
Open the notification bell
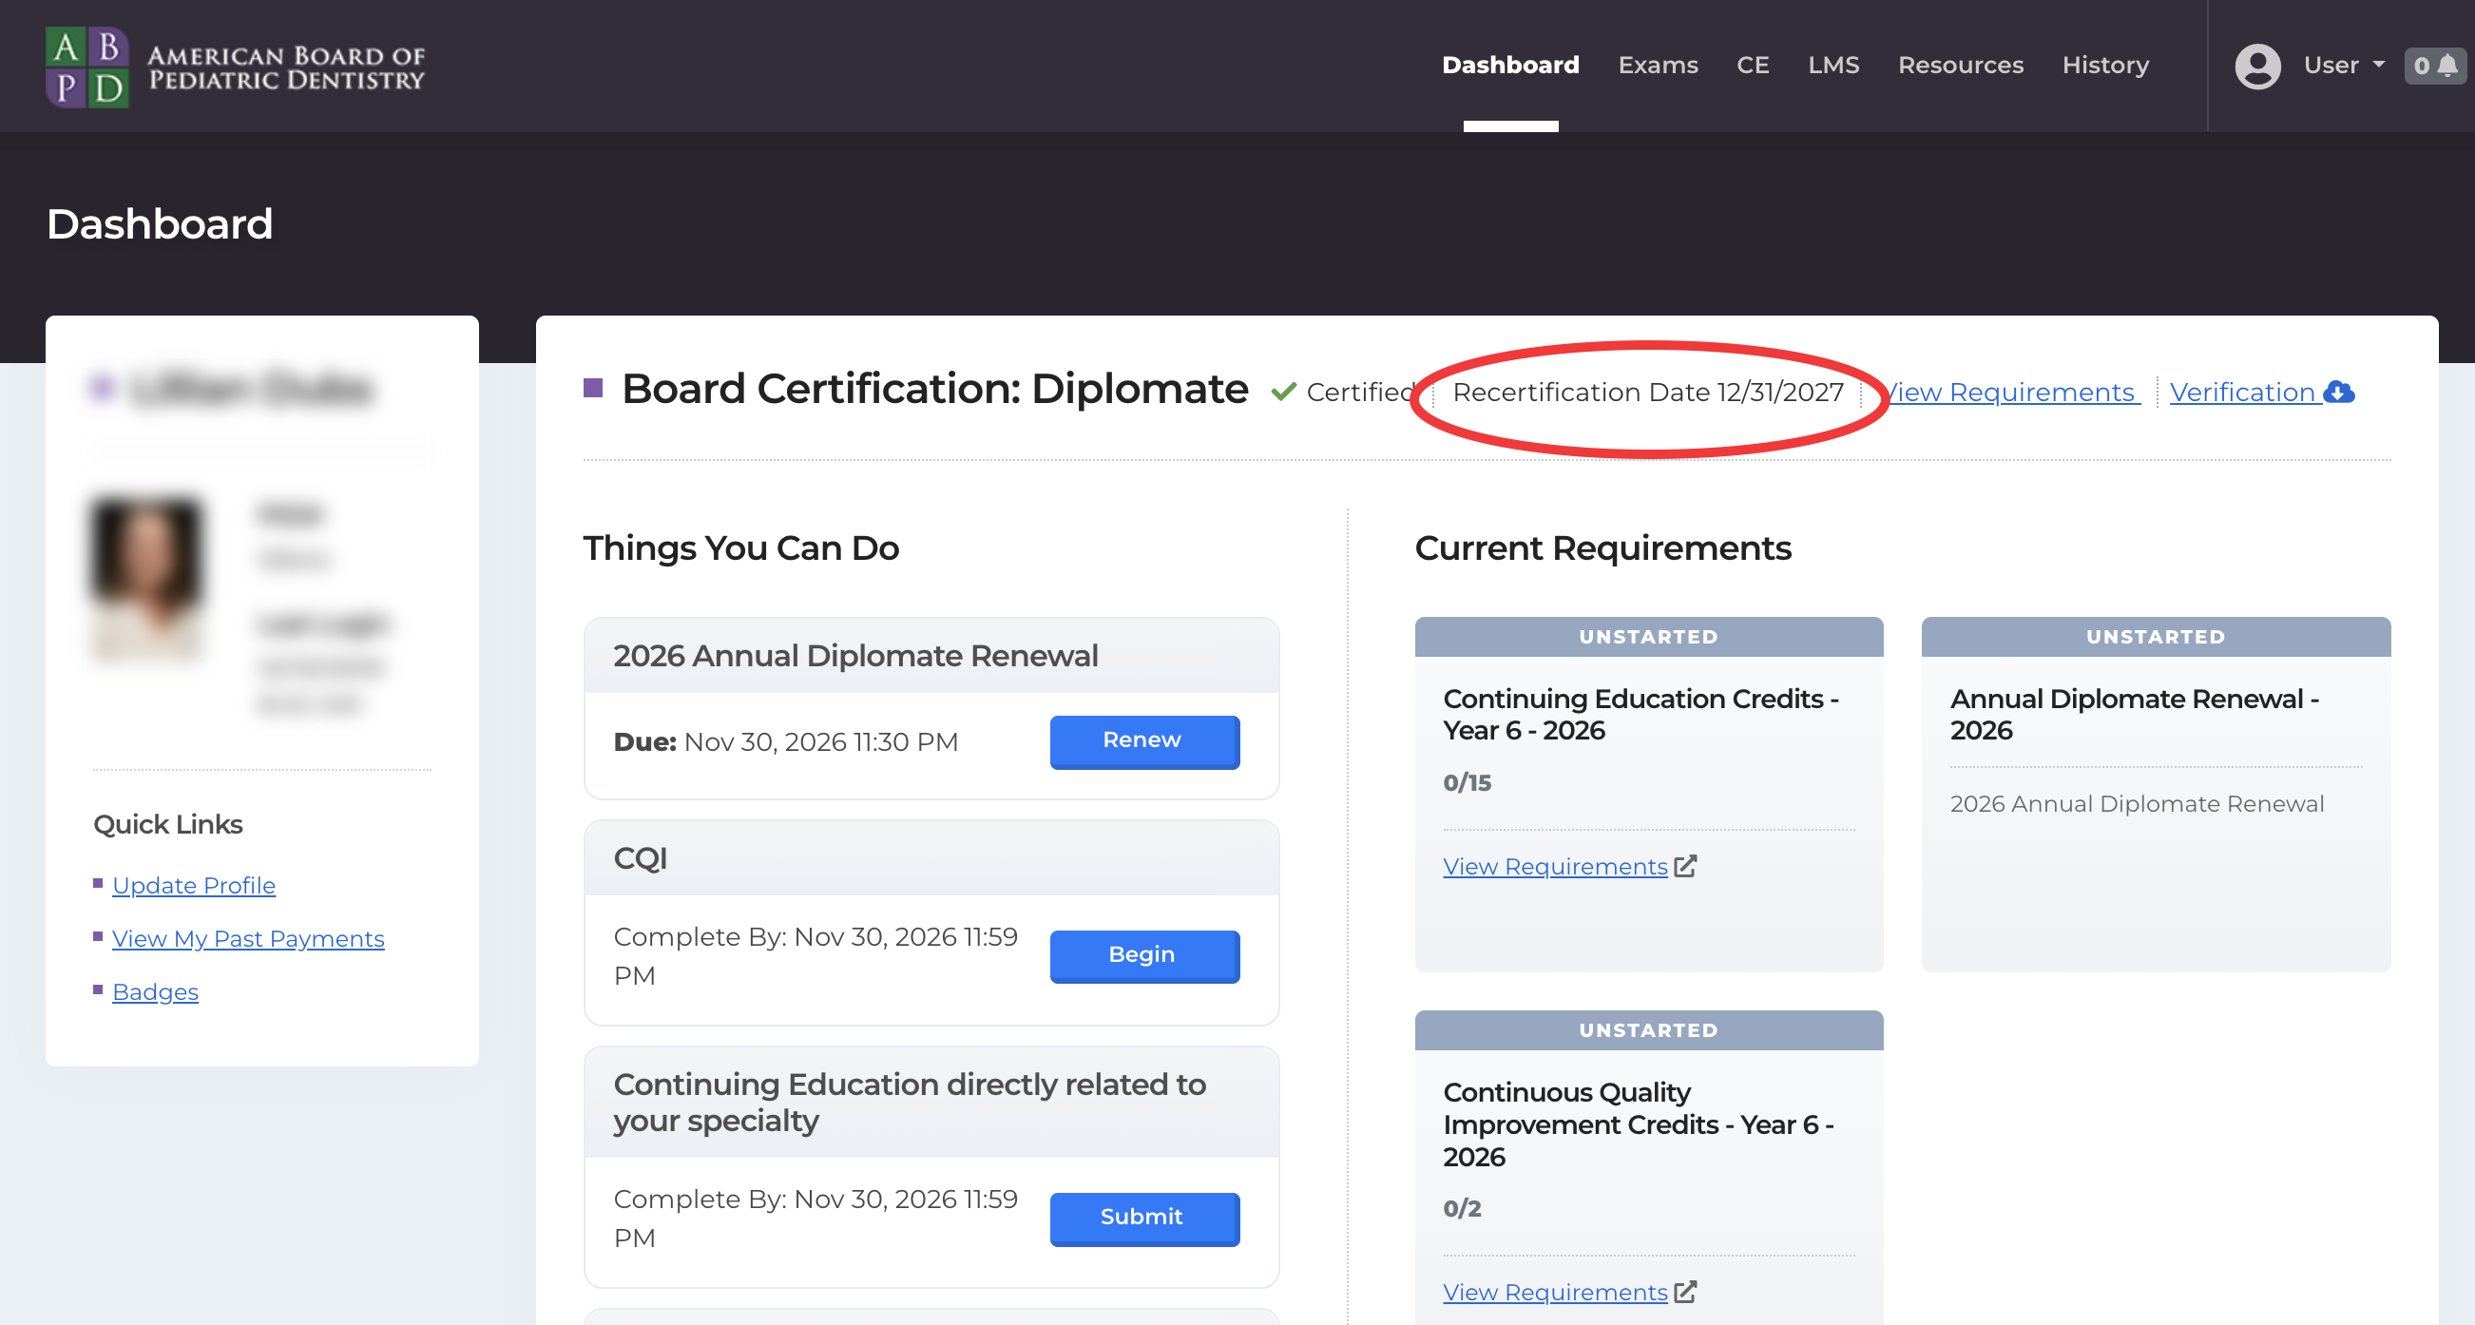click(2447, 66)
